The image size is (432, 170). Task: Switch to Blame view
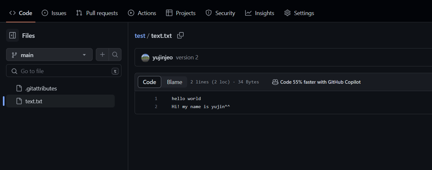[x=174, y=82]
